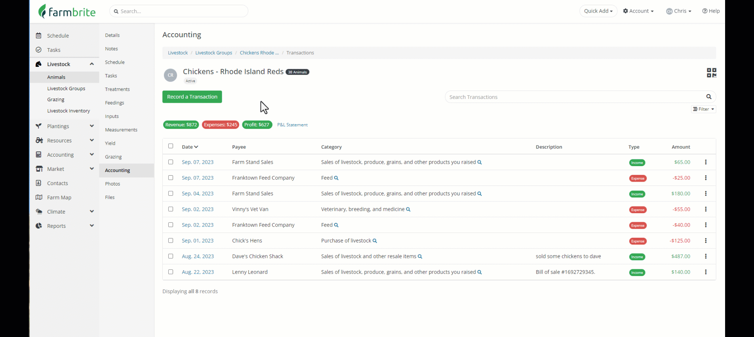754x337 pixels.
Task: Open row options for Chick's Hens
Action: [x=706, y=240]
